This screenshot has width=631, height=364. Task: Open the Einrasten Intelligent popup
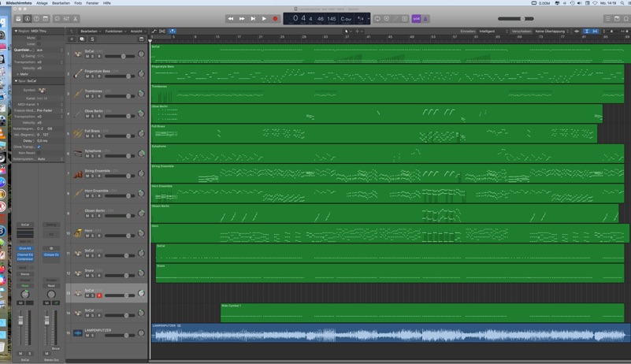pyautogui.click(x=493, y=31)
